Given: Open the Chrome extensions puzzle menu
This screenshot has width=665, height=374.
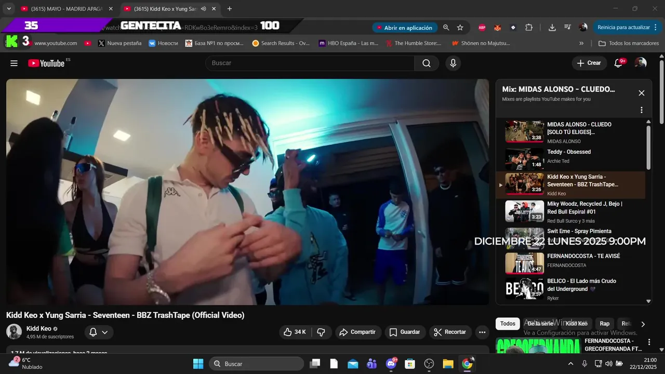Looking at the screenshot, I should (529, 28).
